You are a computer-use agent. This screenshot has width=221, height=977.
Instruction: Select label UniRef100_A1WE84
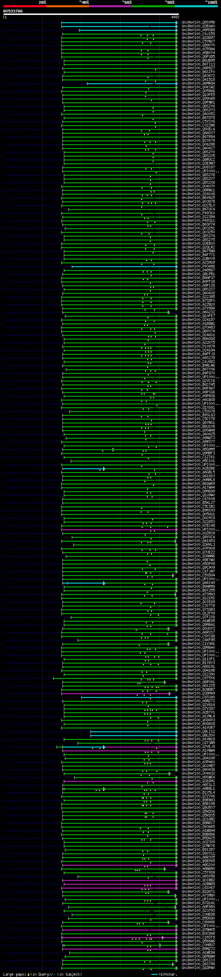[x=198, y=953]
